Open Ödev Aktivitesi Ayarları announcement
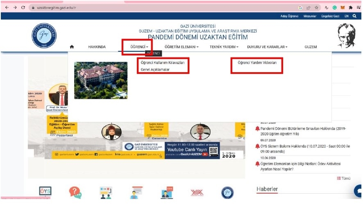363x208 pixels. coord(300,167)
